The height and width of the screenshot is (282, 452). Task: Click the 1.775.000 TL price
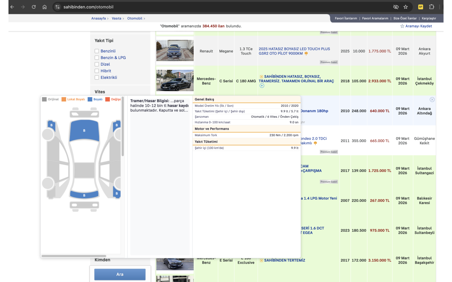coord(380,51)
